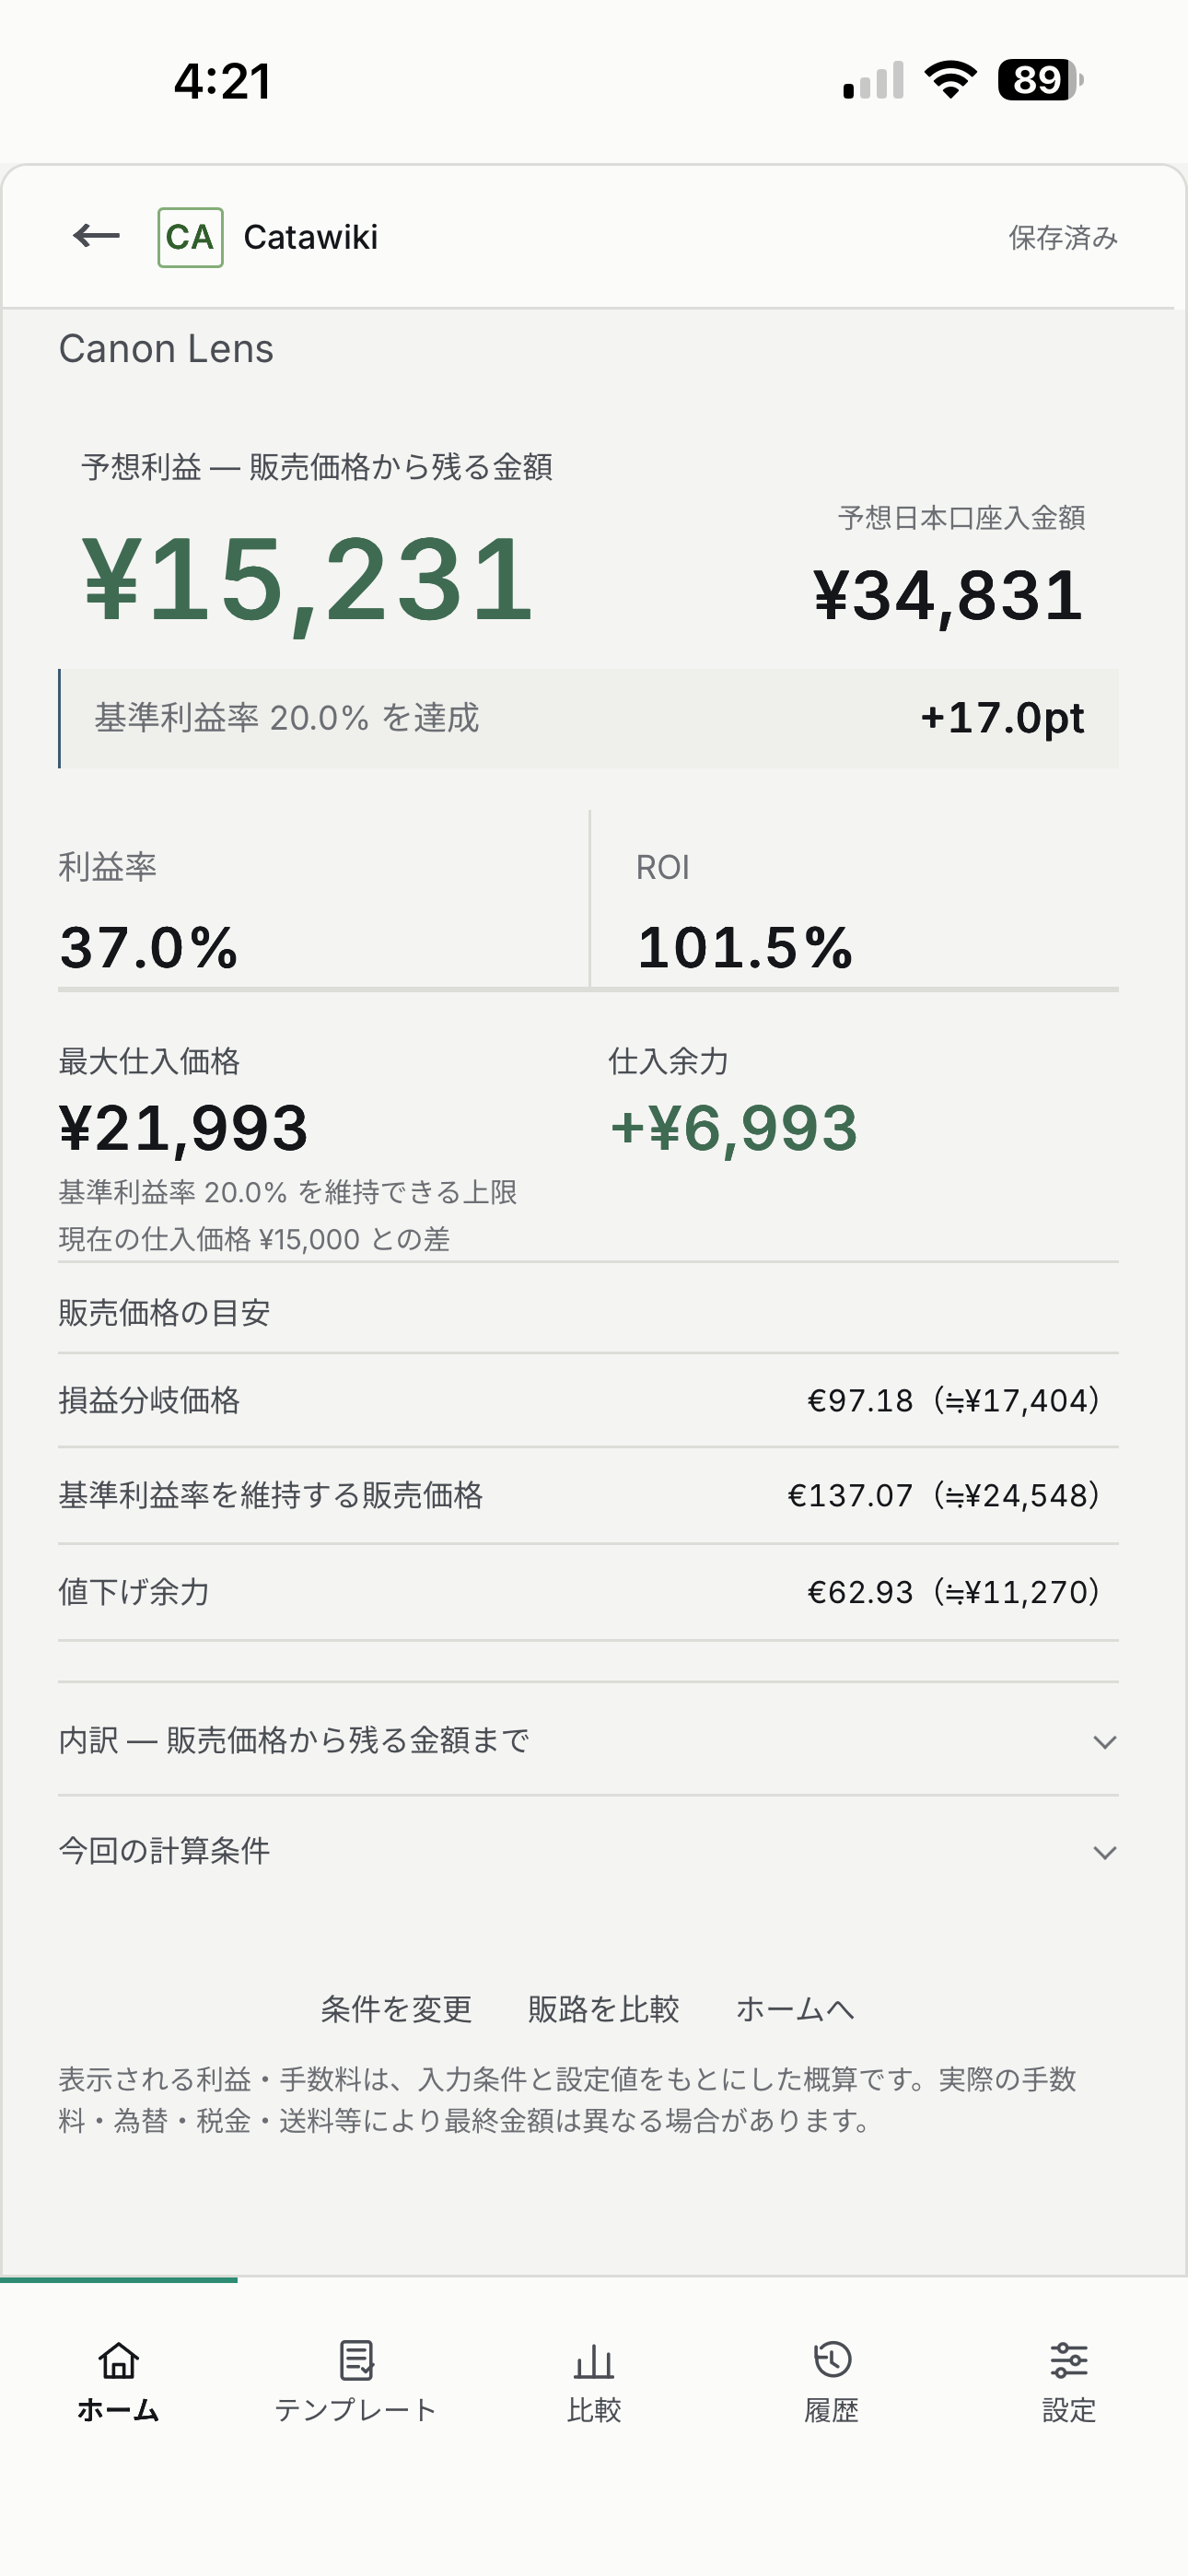Tap the 基準利益率 20.0% を達成 banner text
Image resolution: width=1188 pixels, height=2576 pixels.
[287, 718]
